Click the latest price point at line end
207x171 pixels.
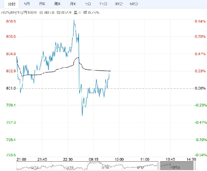point(110,71)
